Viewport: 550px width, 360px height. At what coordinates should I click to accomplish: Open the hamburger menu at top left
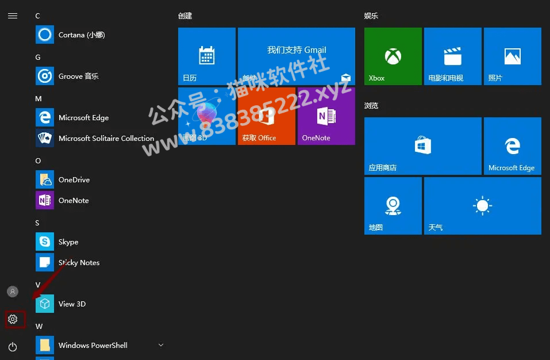tap(13, 16)
